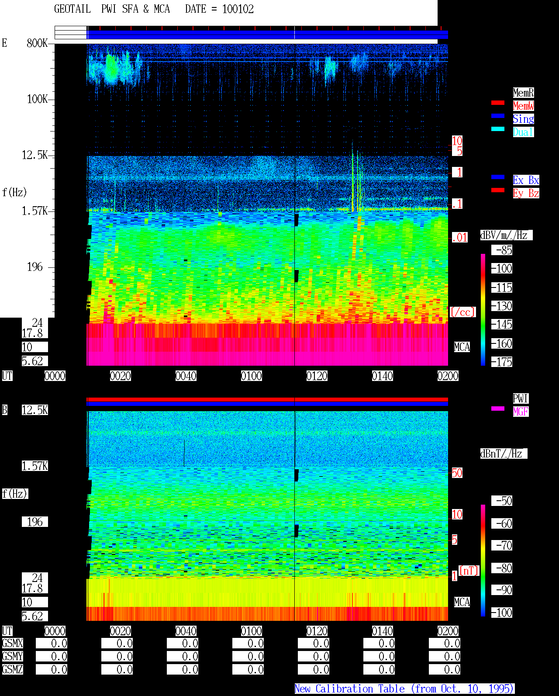
Task: Click the magenta MGF legend swatch
Action: coord(498,409)
